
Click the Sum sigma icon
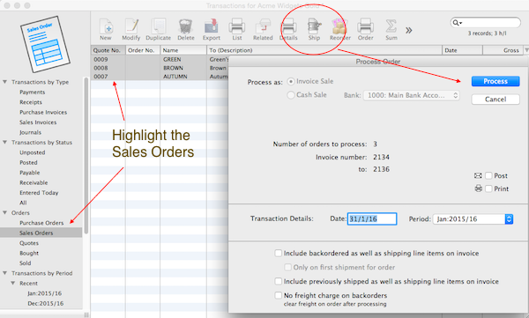tap(391, 26)
